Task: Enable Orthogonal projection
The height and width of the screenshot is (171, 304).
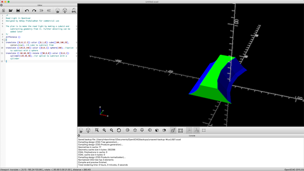Action: pyautogui.click(x=180, y=130)
